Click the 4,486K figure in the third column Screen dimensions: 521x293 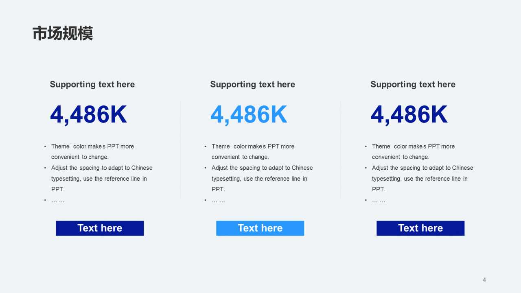point(409,115)
